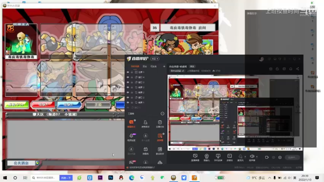Click the more-options circle beside 工具箱
Screen dimensions: 324x182
coord(162,114)
